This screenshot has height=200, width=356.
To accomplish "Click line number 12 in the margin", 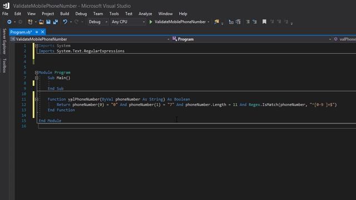I will tap(24, 104).
